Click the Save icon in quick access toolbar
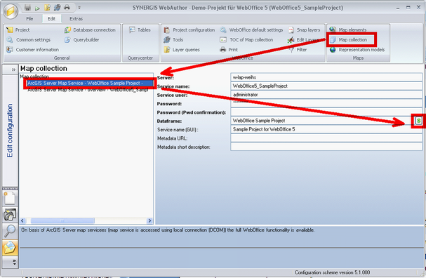Screen dimensions: 426x278 point(27,8)
